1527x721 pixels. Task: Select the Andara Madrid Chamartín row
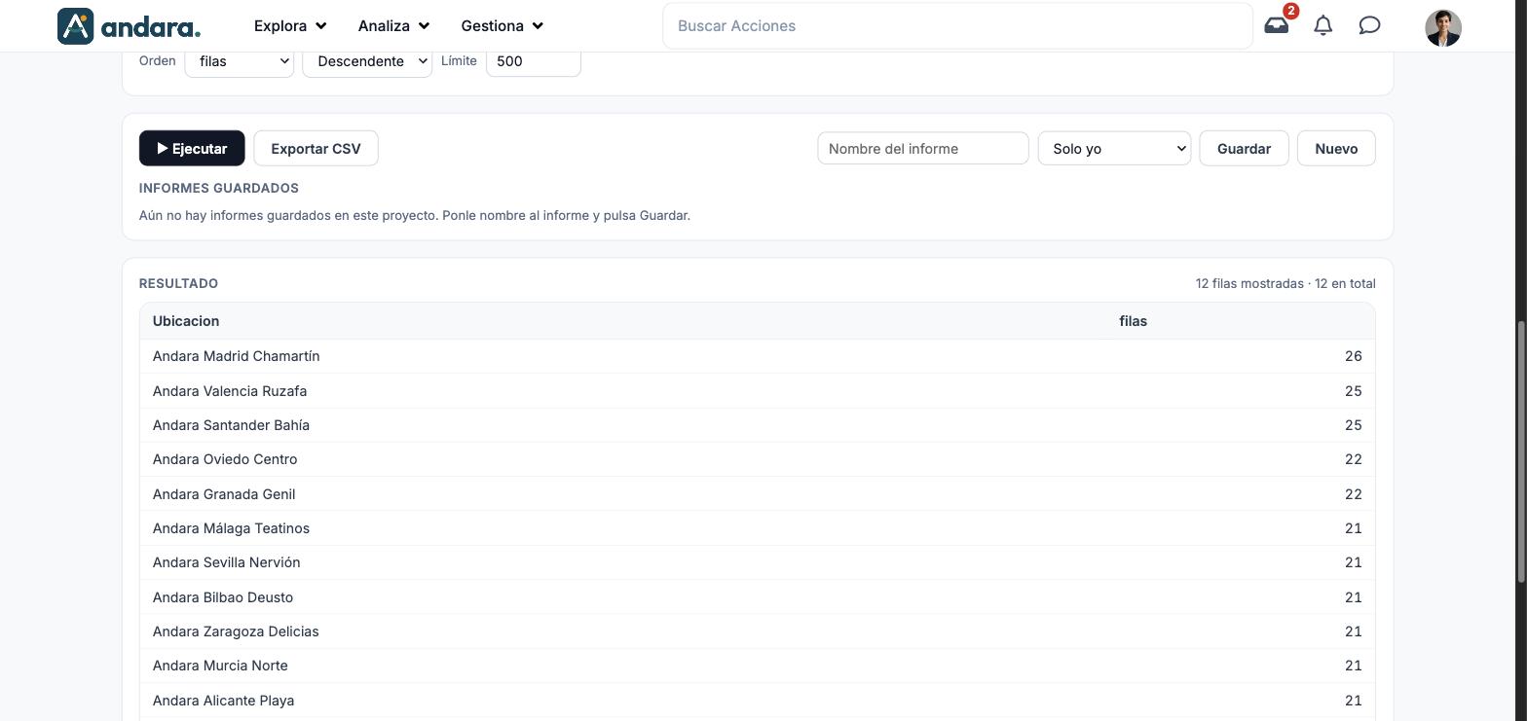[758, 356]
